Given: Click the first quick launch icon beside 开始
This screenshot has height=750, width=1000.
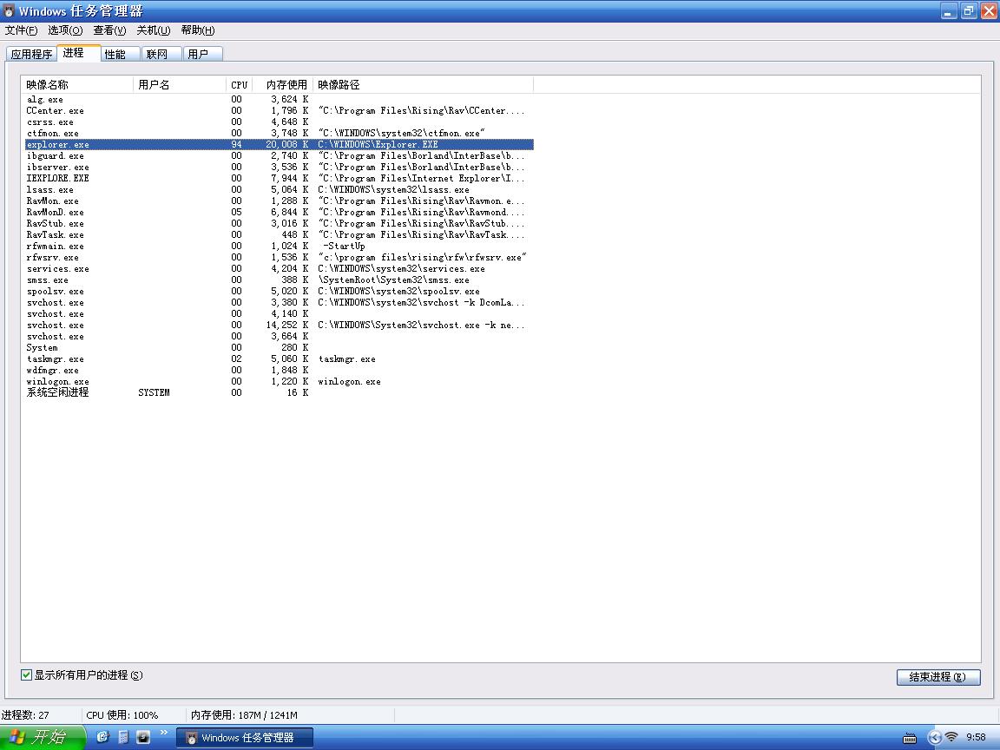Looking at the screenshot, I should 102,737.
